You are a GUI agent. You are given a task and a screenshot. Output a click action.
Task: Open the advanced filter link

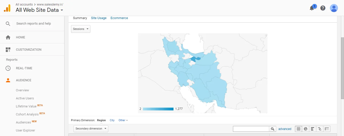tap(285, 129)
